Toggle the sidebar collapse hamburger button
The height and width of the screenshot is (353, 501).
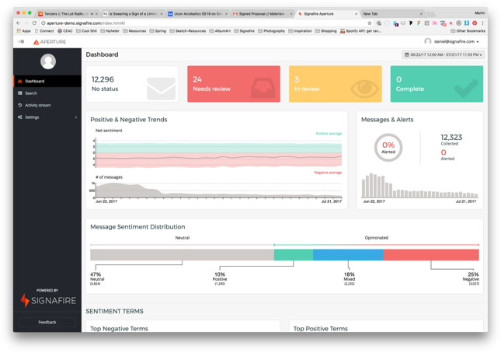coord(21,42)
